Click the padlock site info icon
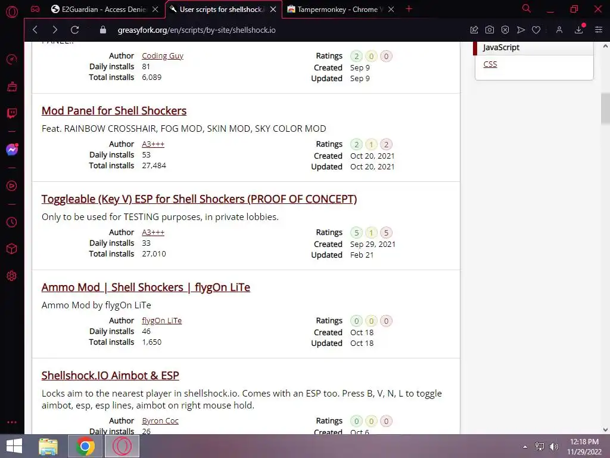Viewport: 610px width, 458px height. 102,30
